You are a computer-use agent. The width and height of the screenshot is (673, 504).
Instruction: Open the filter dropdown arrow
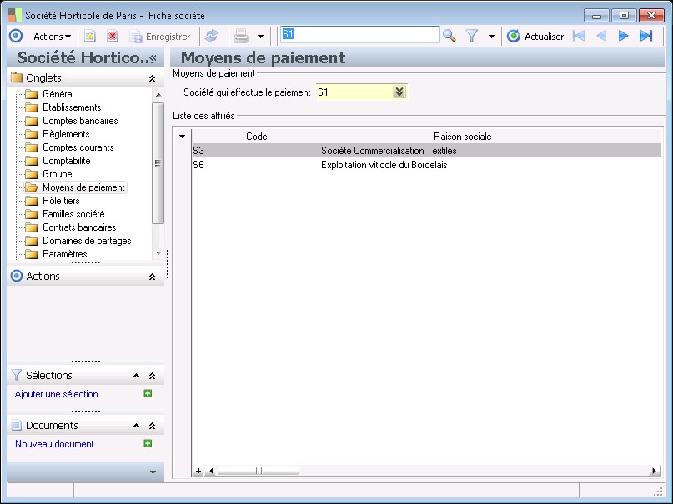click(x=491, y=37)
